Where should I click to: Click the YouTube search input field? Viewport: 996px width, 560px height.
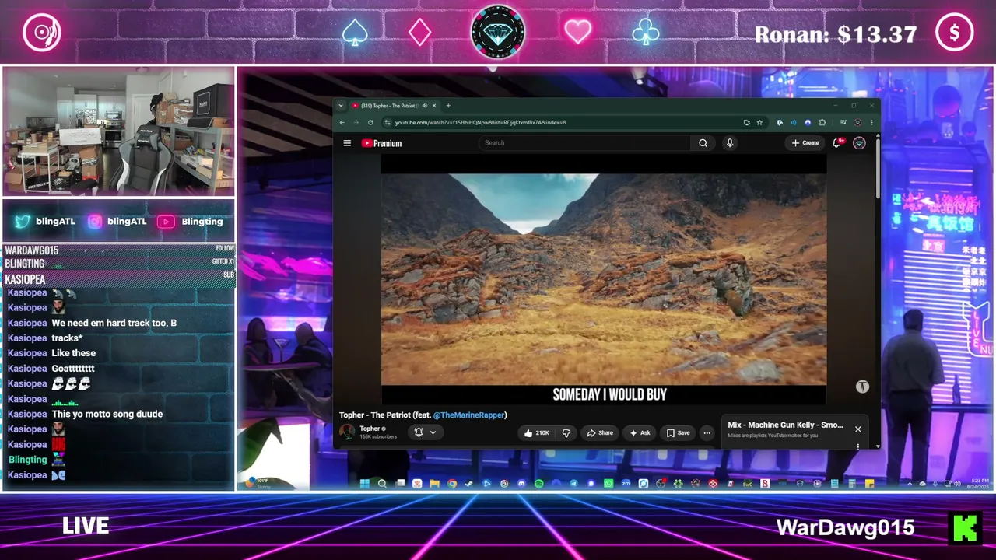click(x=585, y=143)
